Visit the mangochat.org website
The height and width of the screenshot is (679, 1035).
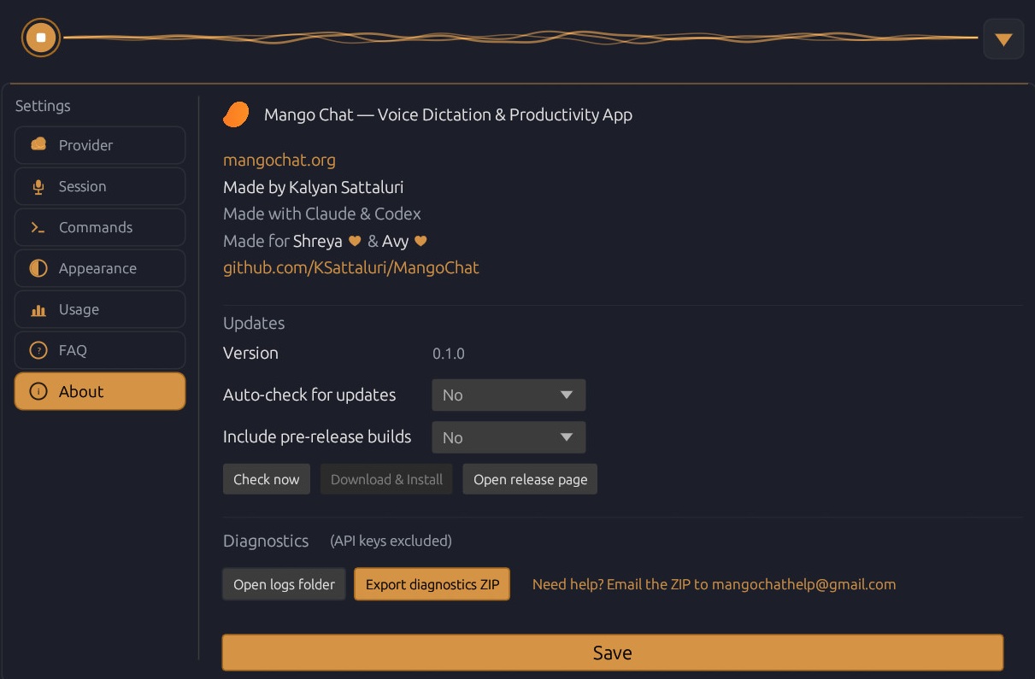click(279, 160)
